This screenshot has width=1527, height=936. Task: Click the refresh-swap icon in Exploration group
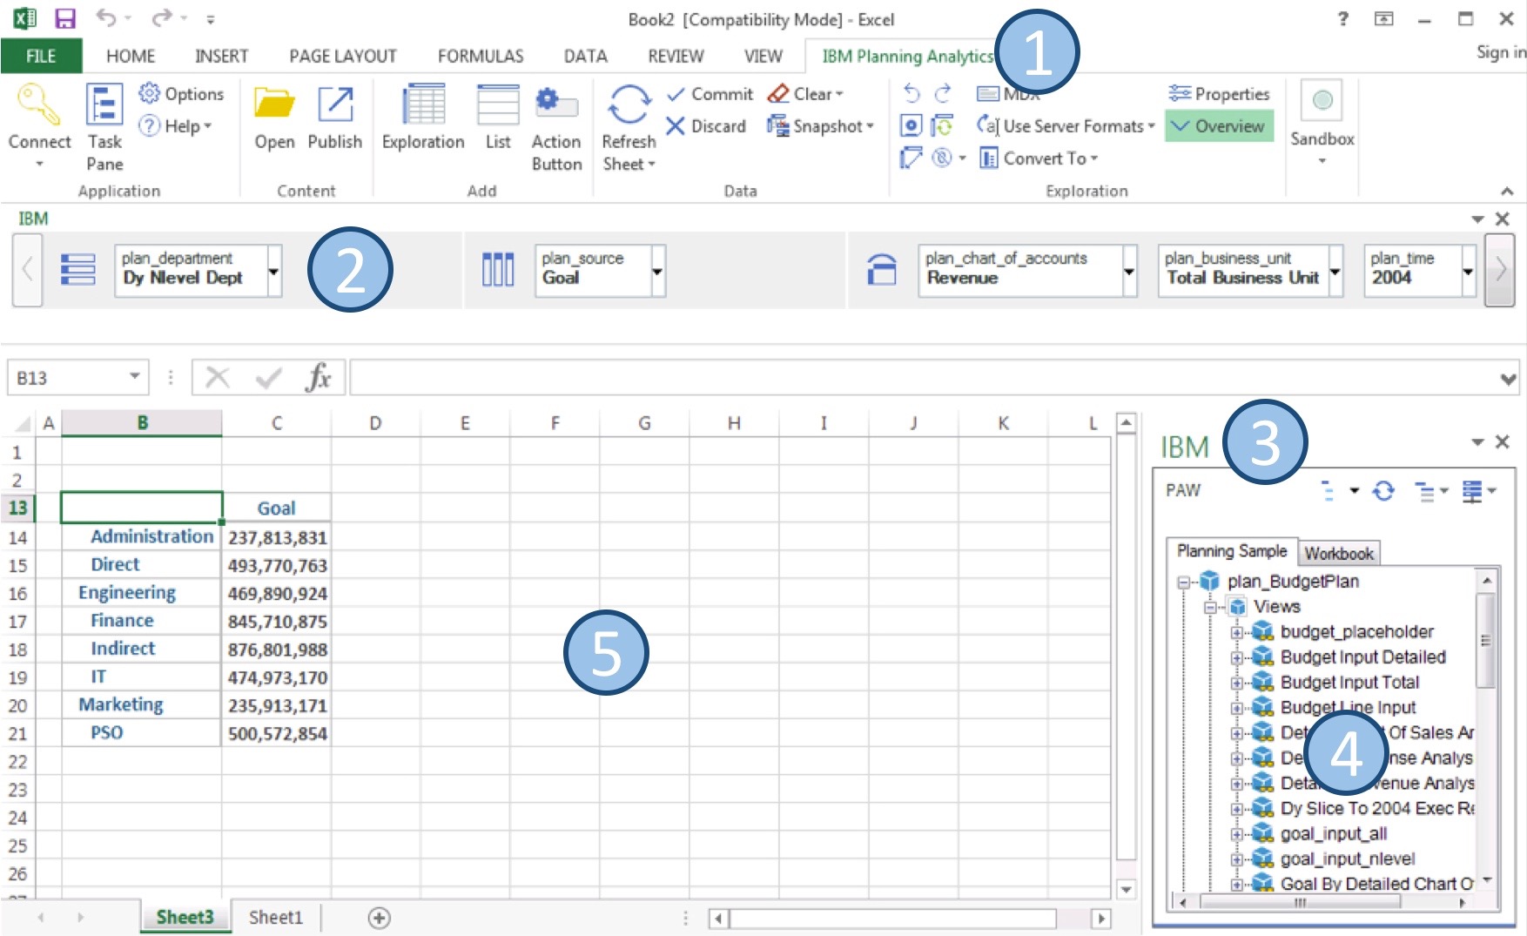[x=943, y=126]
